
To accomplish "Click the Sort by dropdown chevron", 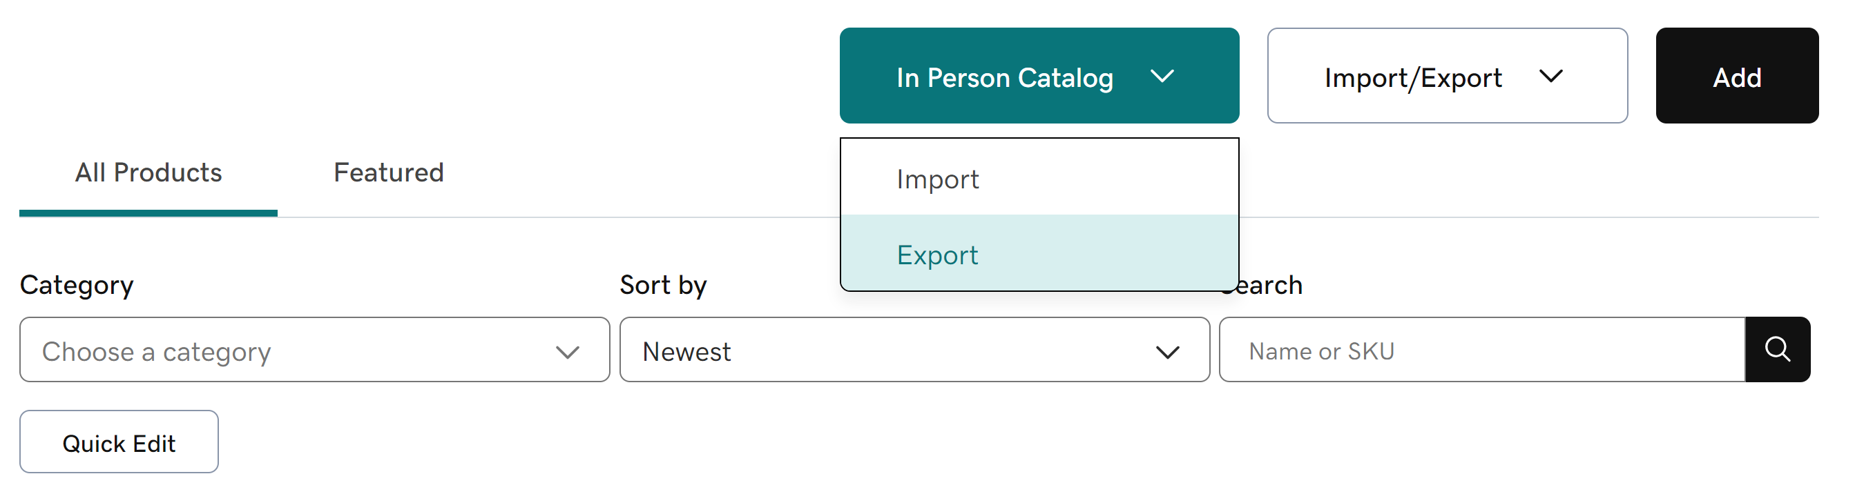I will pos(1166,351).
